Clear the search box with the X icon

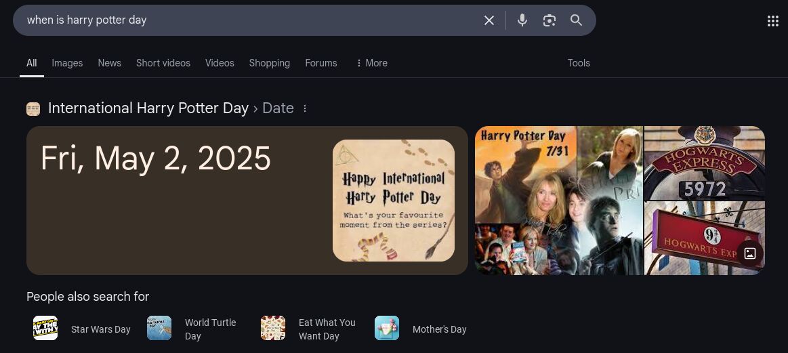coord(489,20)
